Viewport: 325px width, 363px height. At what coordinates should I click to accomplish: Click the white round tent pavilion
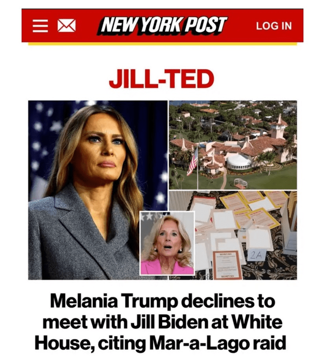click(x=239, y=162)
